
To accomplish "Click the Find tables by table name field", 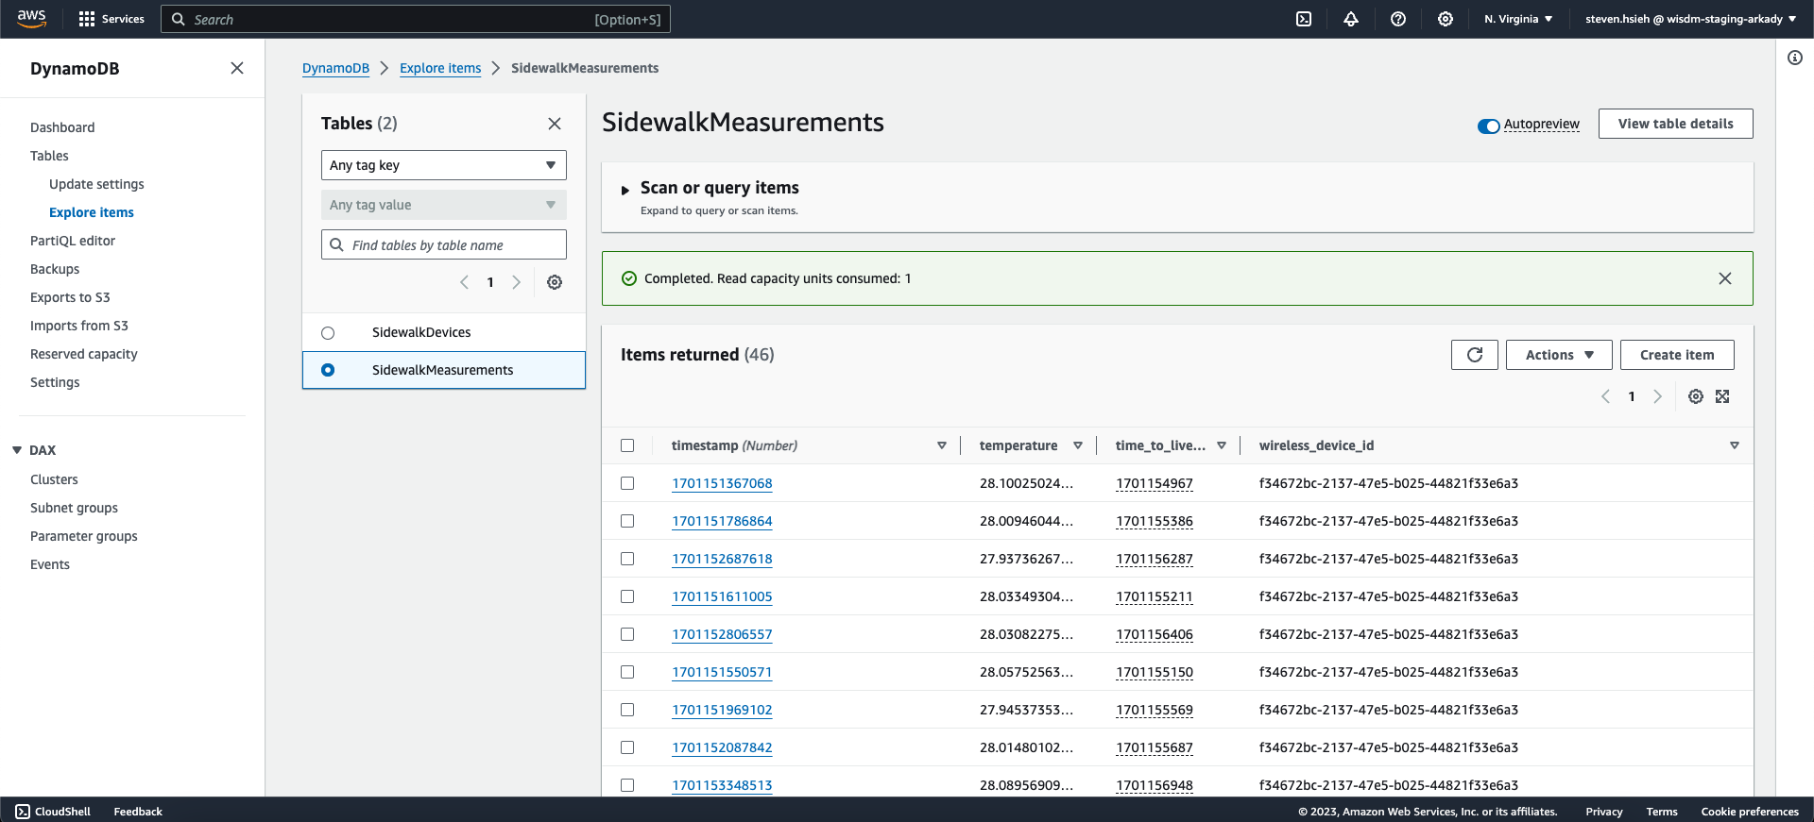I will tap(444, 244).
